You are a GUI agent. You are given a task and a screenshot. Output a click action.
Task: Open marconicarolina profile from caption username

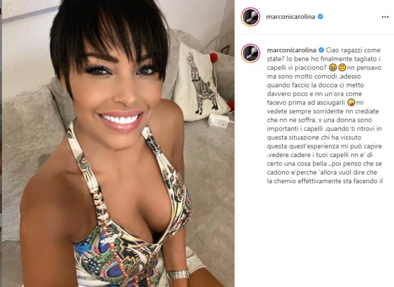[291, 50]
